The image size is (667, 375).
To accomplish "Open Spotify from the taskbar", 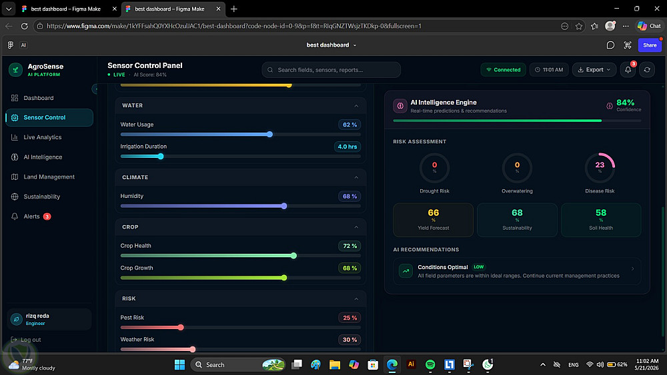I will [x=430, y=364].
